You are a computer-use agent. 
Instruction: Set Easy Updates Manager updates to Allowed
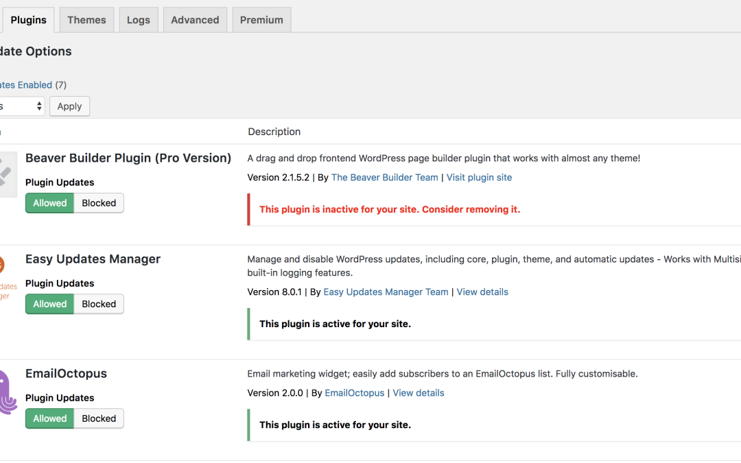coord(49,305)
